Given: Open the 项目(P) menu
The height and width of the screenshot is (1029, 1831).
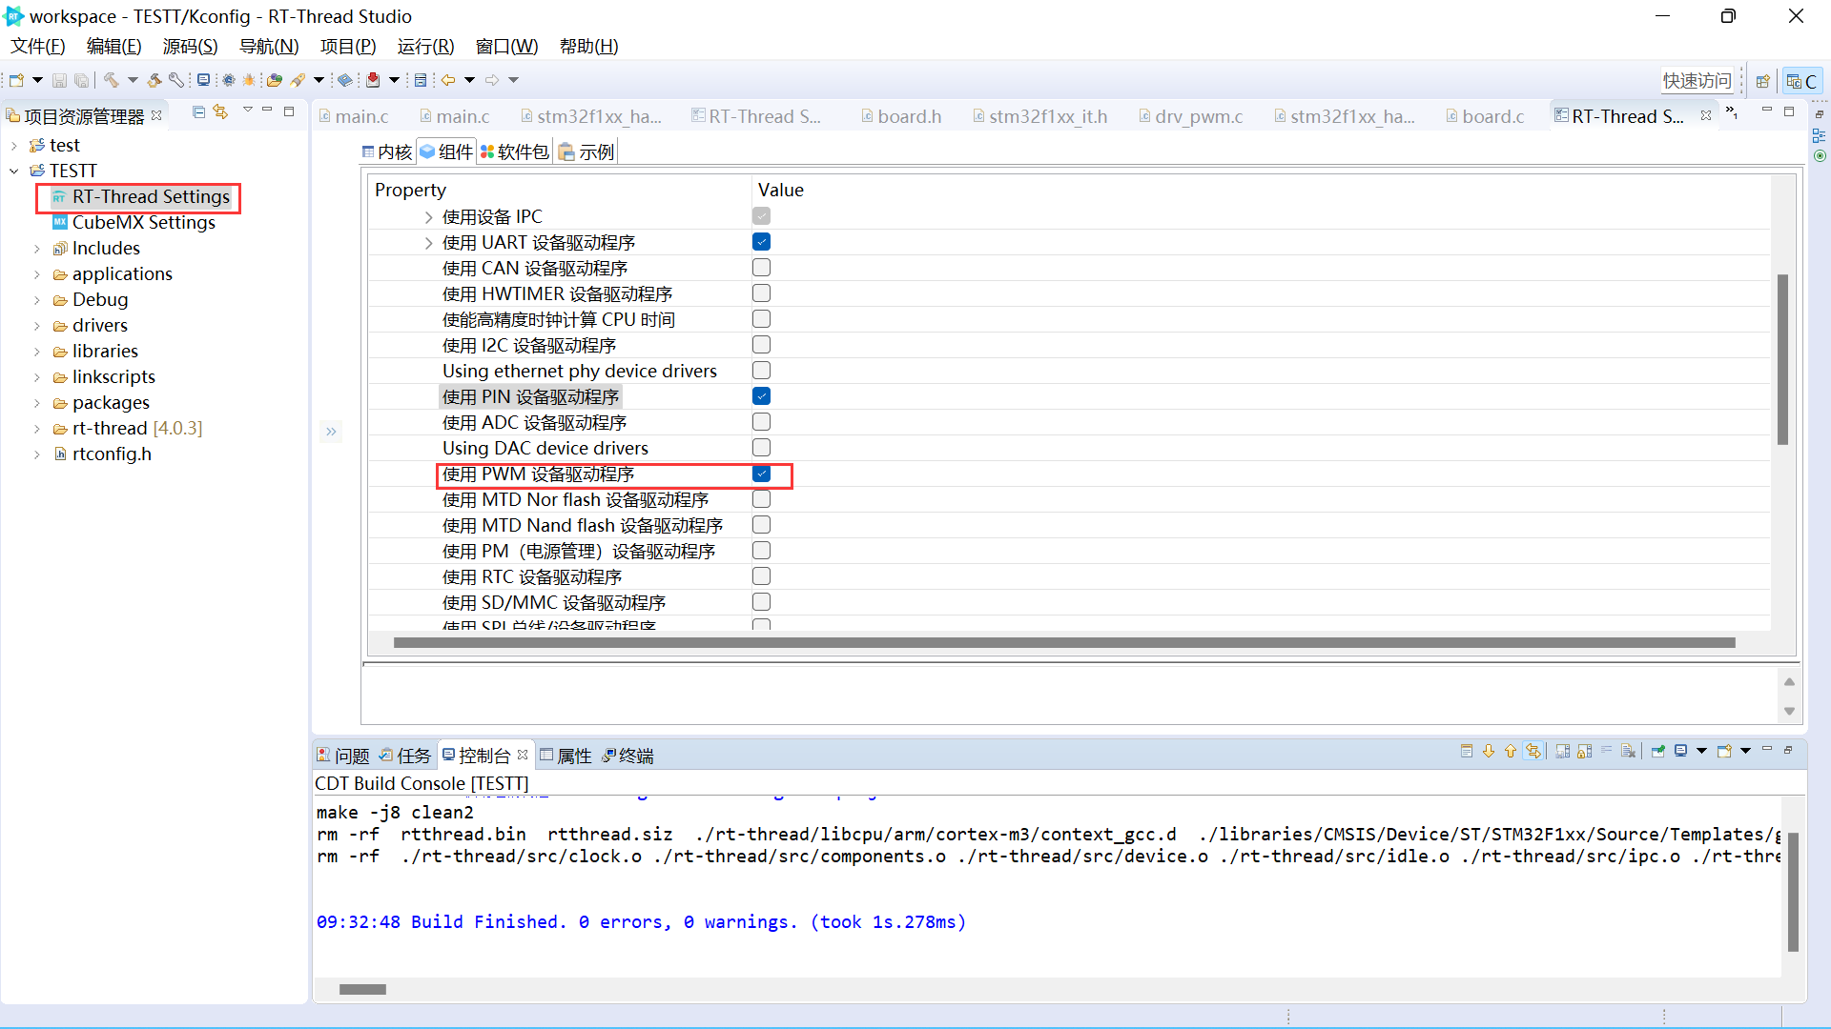Looking at the screenshot, I should point(347,46).
